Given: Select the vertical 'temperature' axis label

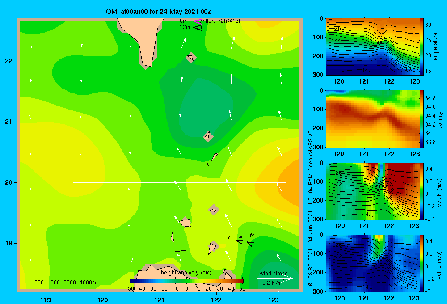Looking at the screenshot, I should pyautogui.click(x=435, y=47).
